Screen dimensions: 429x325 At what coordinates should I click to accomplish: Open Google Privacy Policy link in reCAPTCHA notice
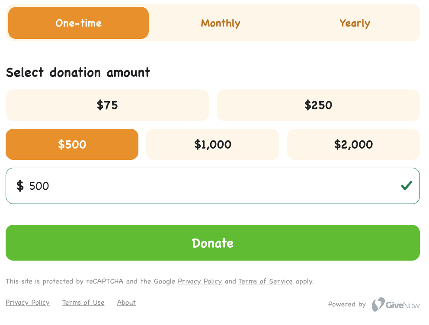click(200, 281)
